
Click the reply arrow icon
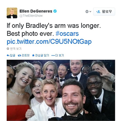(8, 55)
